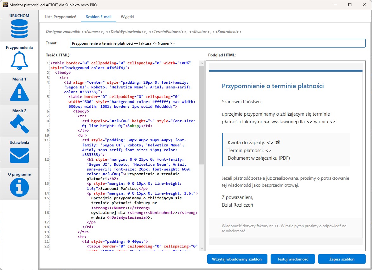Click line 8 bgcolor #2f6fa8 code
Image resolution: width=372 pixels, height=270 pixels.
point(138,123)
